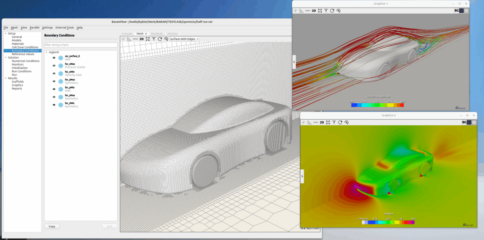Fit view to window in Graphics-2

click(x=328, y=122)
